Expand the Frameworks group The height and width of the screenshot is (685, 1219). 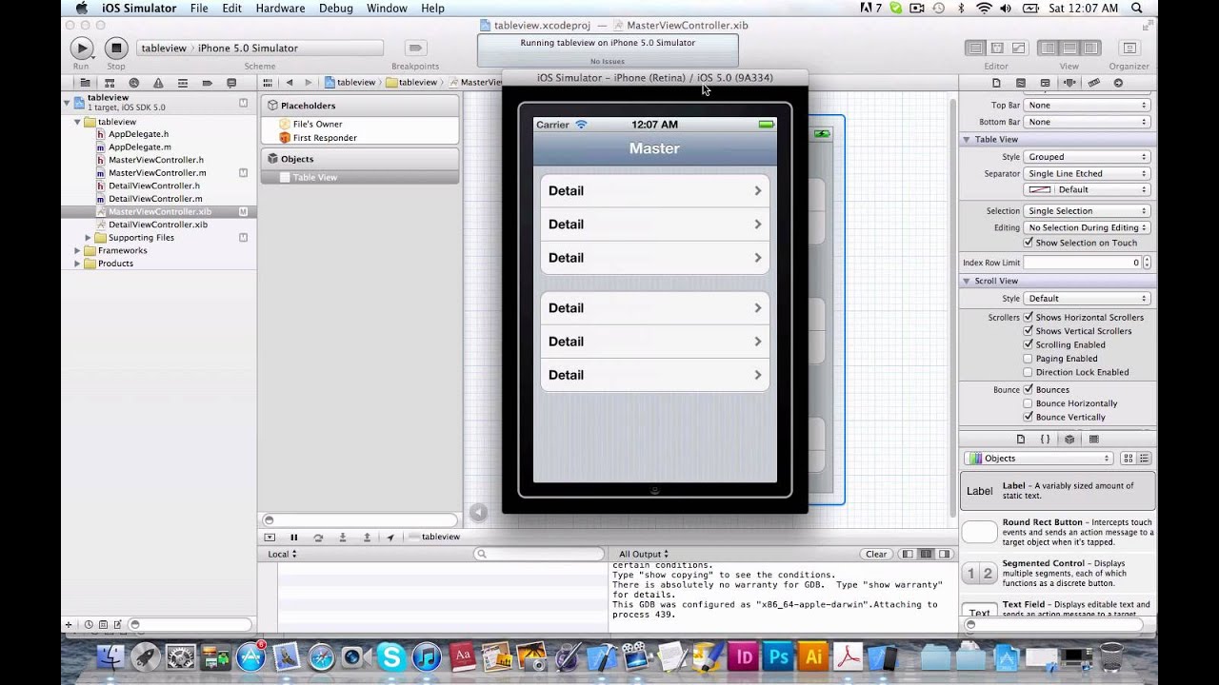pyautogui.click(x=77, y=250)
